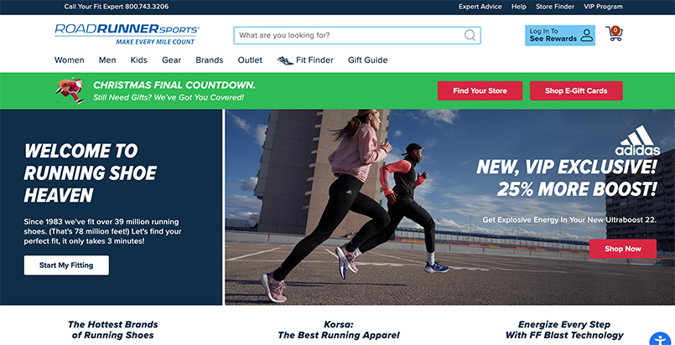
Task: Open the Women menu
Action: tap(70, 60)
